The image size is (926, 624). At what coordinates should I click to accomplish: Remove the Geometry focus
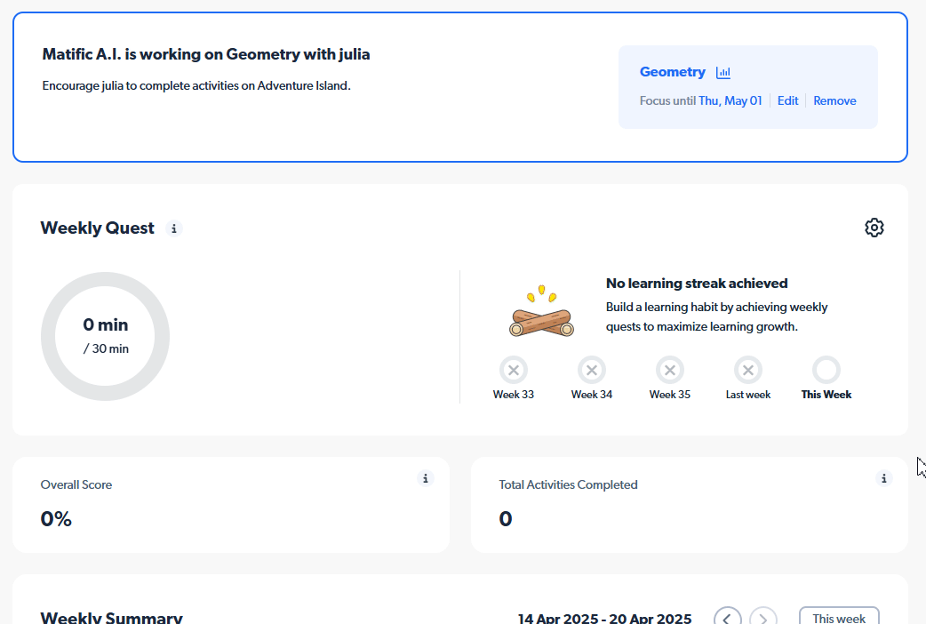point(834,101)
